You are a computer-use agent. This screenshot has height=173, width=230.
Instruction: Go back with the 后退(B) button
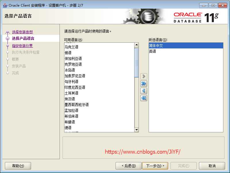pyautogui.click(x=129, y=166)
